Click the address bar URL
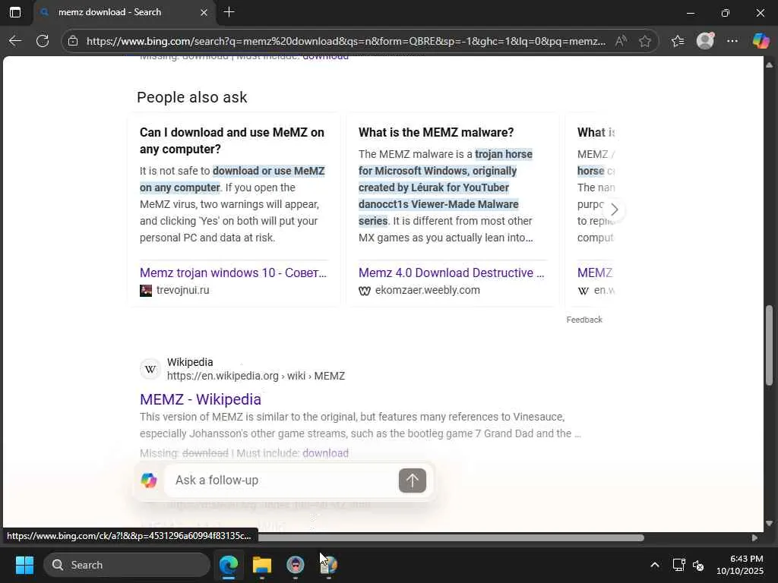Image resolution: width=778 pixels, height=583 pixels. pyautogui.click(x=346, y=41)
